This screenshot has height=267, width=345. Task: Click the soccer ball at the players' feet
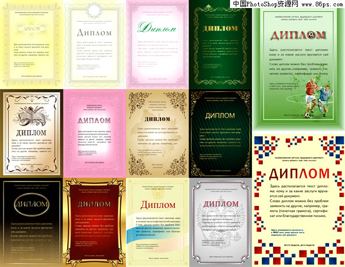(x=308, y=115)
